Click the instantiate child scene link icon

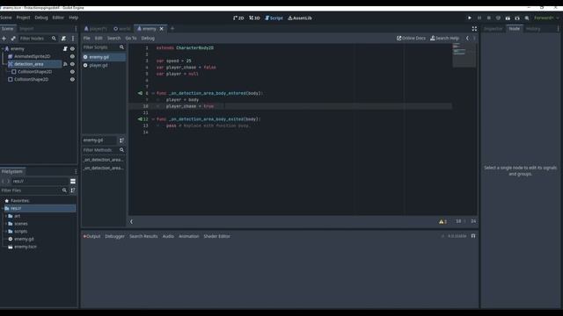(13, 39)
